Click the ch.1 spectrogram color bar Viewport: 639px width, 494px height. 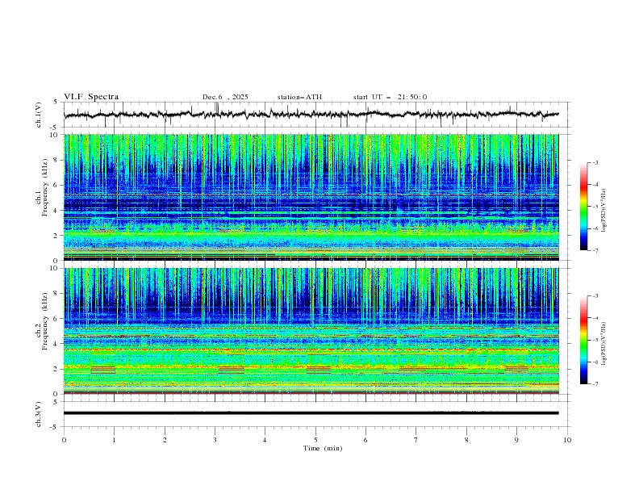(x=583, y=207)
